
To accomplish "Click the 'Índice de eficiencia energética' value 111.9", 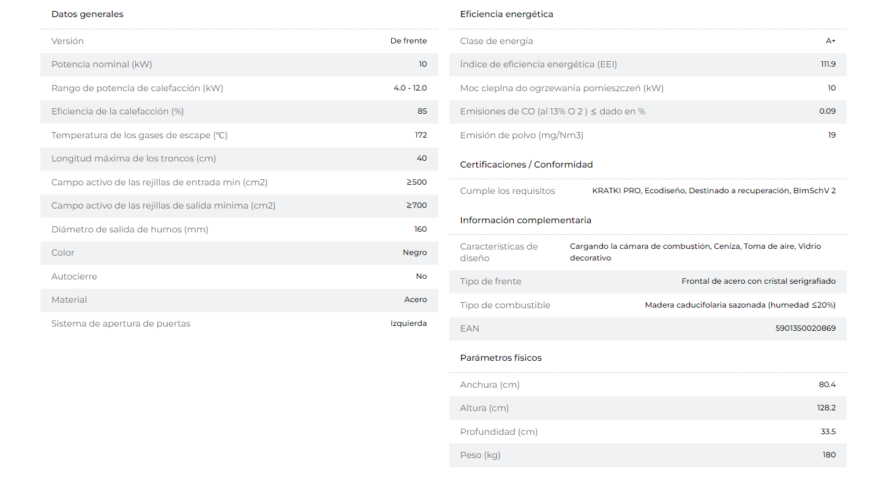I will [828, 64].
